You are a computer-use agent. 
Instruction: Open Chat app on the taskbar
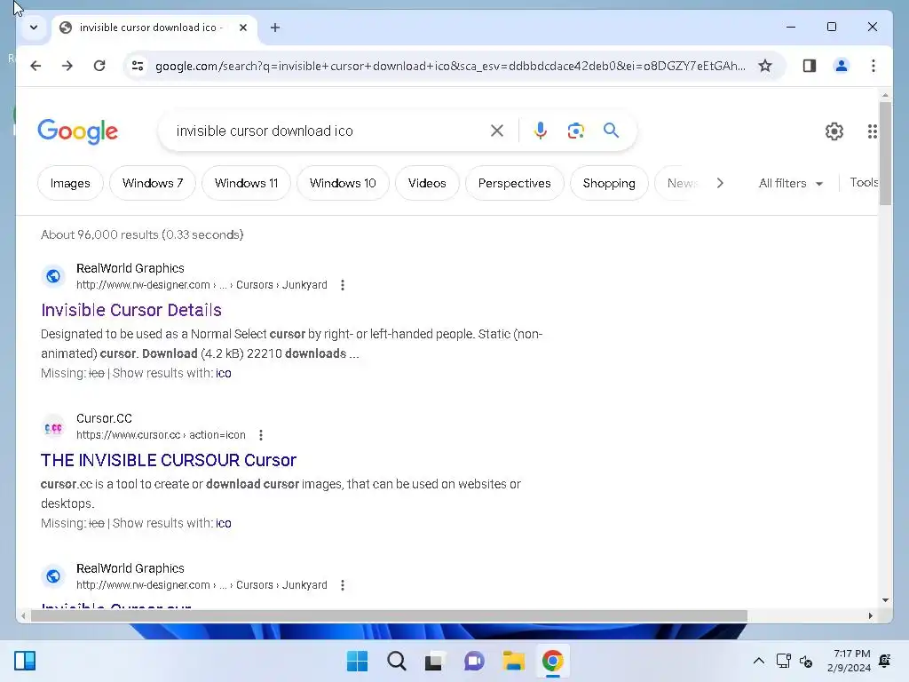474,661
